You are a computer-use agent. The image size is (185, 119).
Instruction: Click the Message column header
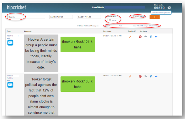point(28,31)
